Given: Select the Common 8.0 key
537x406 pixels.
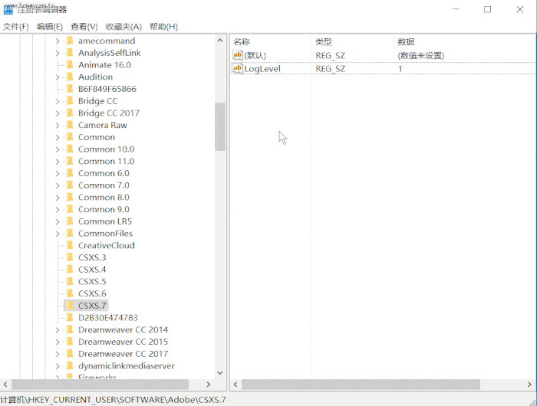Looking at the screenshot, I should pyautogui.click(x=104, y=198).
